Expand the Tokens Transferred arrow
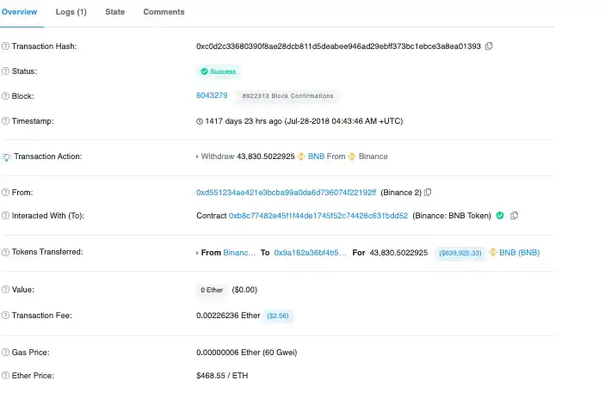 pyautogui.click(x=197, y=253)
